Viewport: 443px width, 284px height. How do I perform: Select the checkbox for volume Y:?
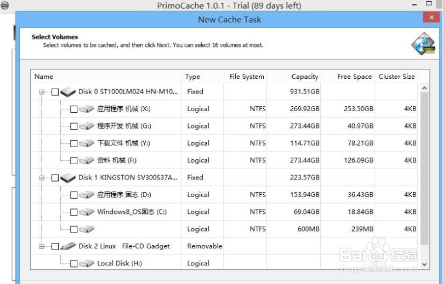[73, 143]
